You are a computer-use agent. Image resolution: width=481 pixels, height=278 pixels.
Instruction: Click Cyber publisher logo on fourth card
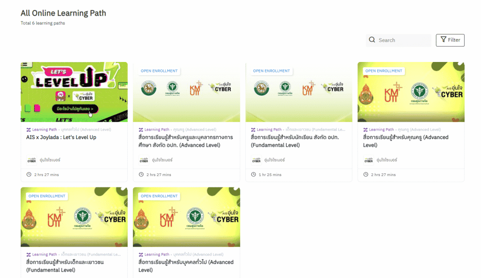[x=368, y=160]
